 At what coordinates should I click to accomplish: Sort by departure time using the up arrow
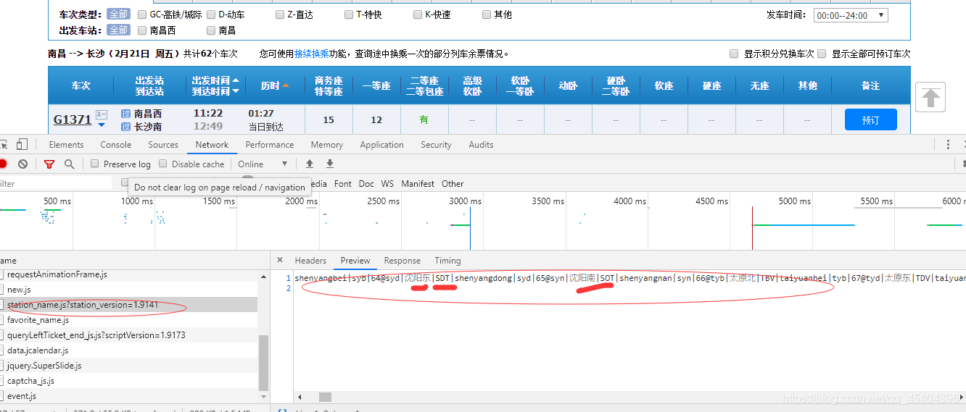(236, 80)
